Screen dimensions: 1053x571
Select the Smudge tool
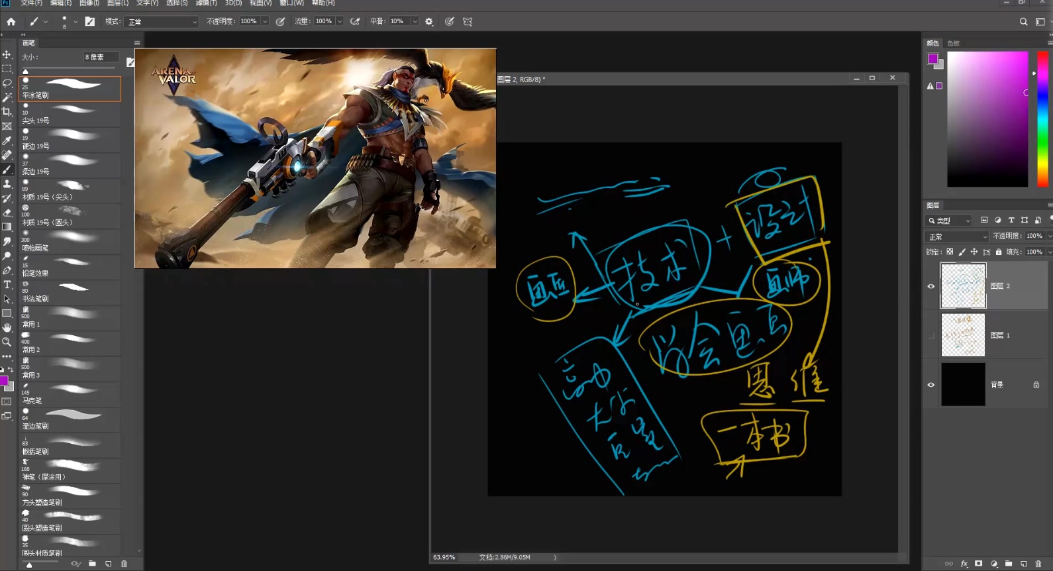coord(7,241)
